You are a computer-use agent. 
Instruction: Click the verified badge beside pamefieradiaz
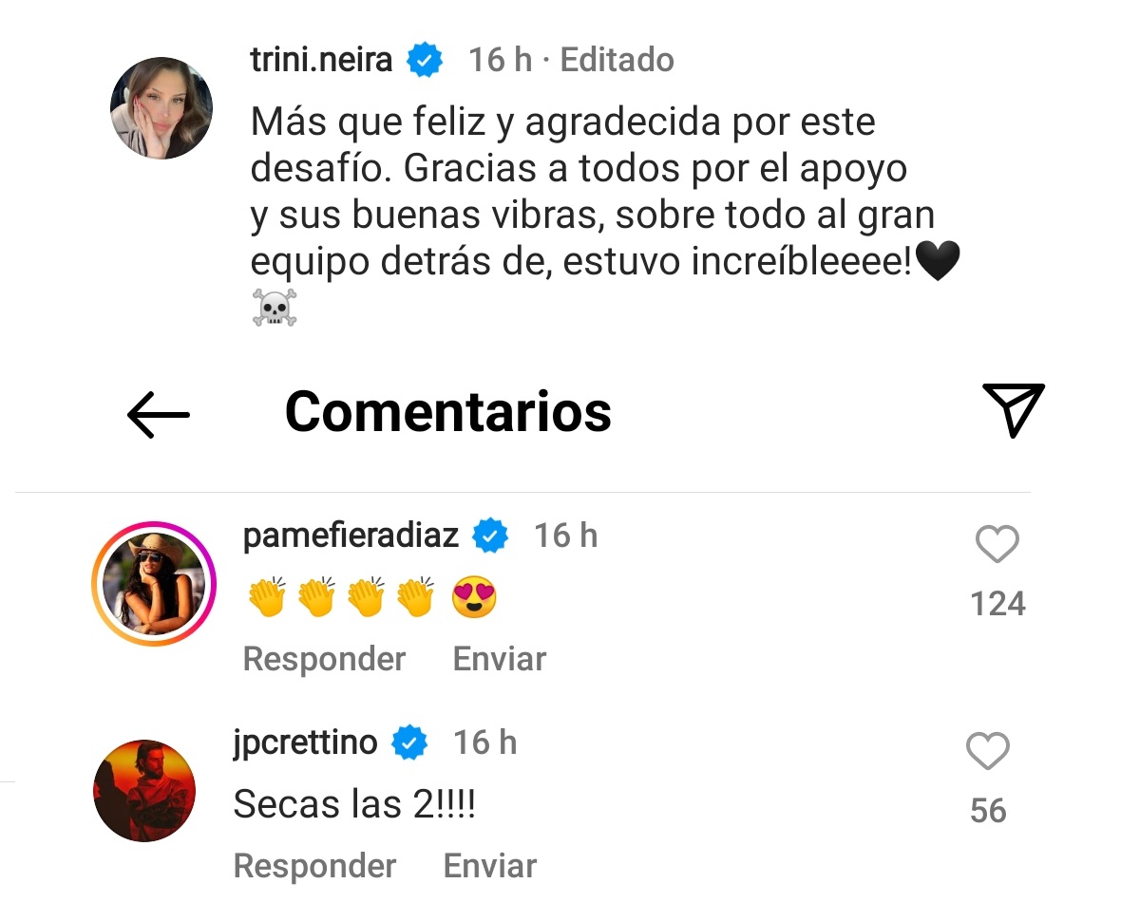tap(488, 535)
